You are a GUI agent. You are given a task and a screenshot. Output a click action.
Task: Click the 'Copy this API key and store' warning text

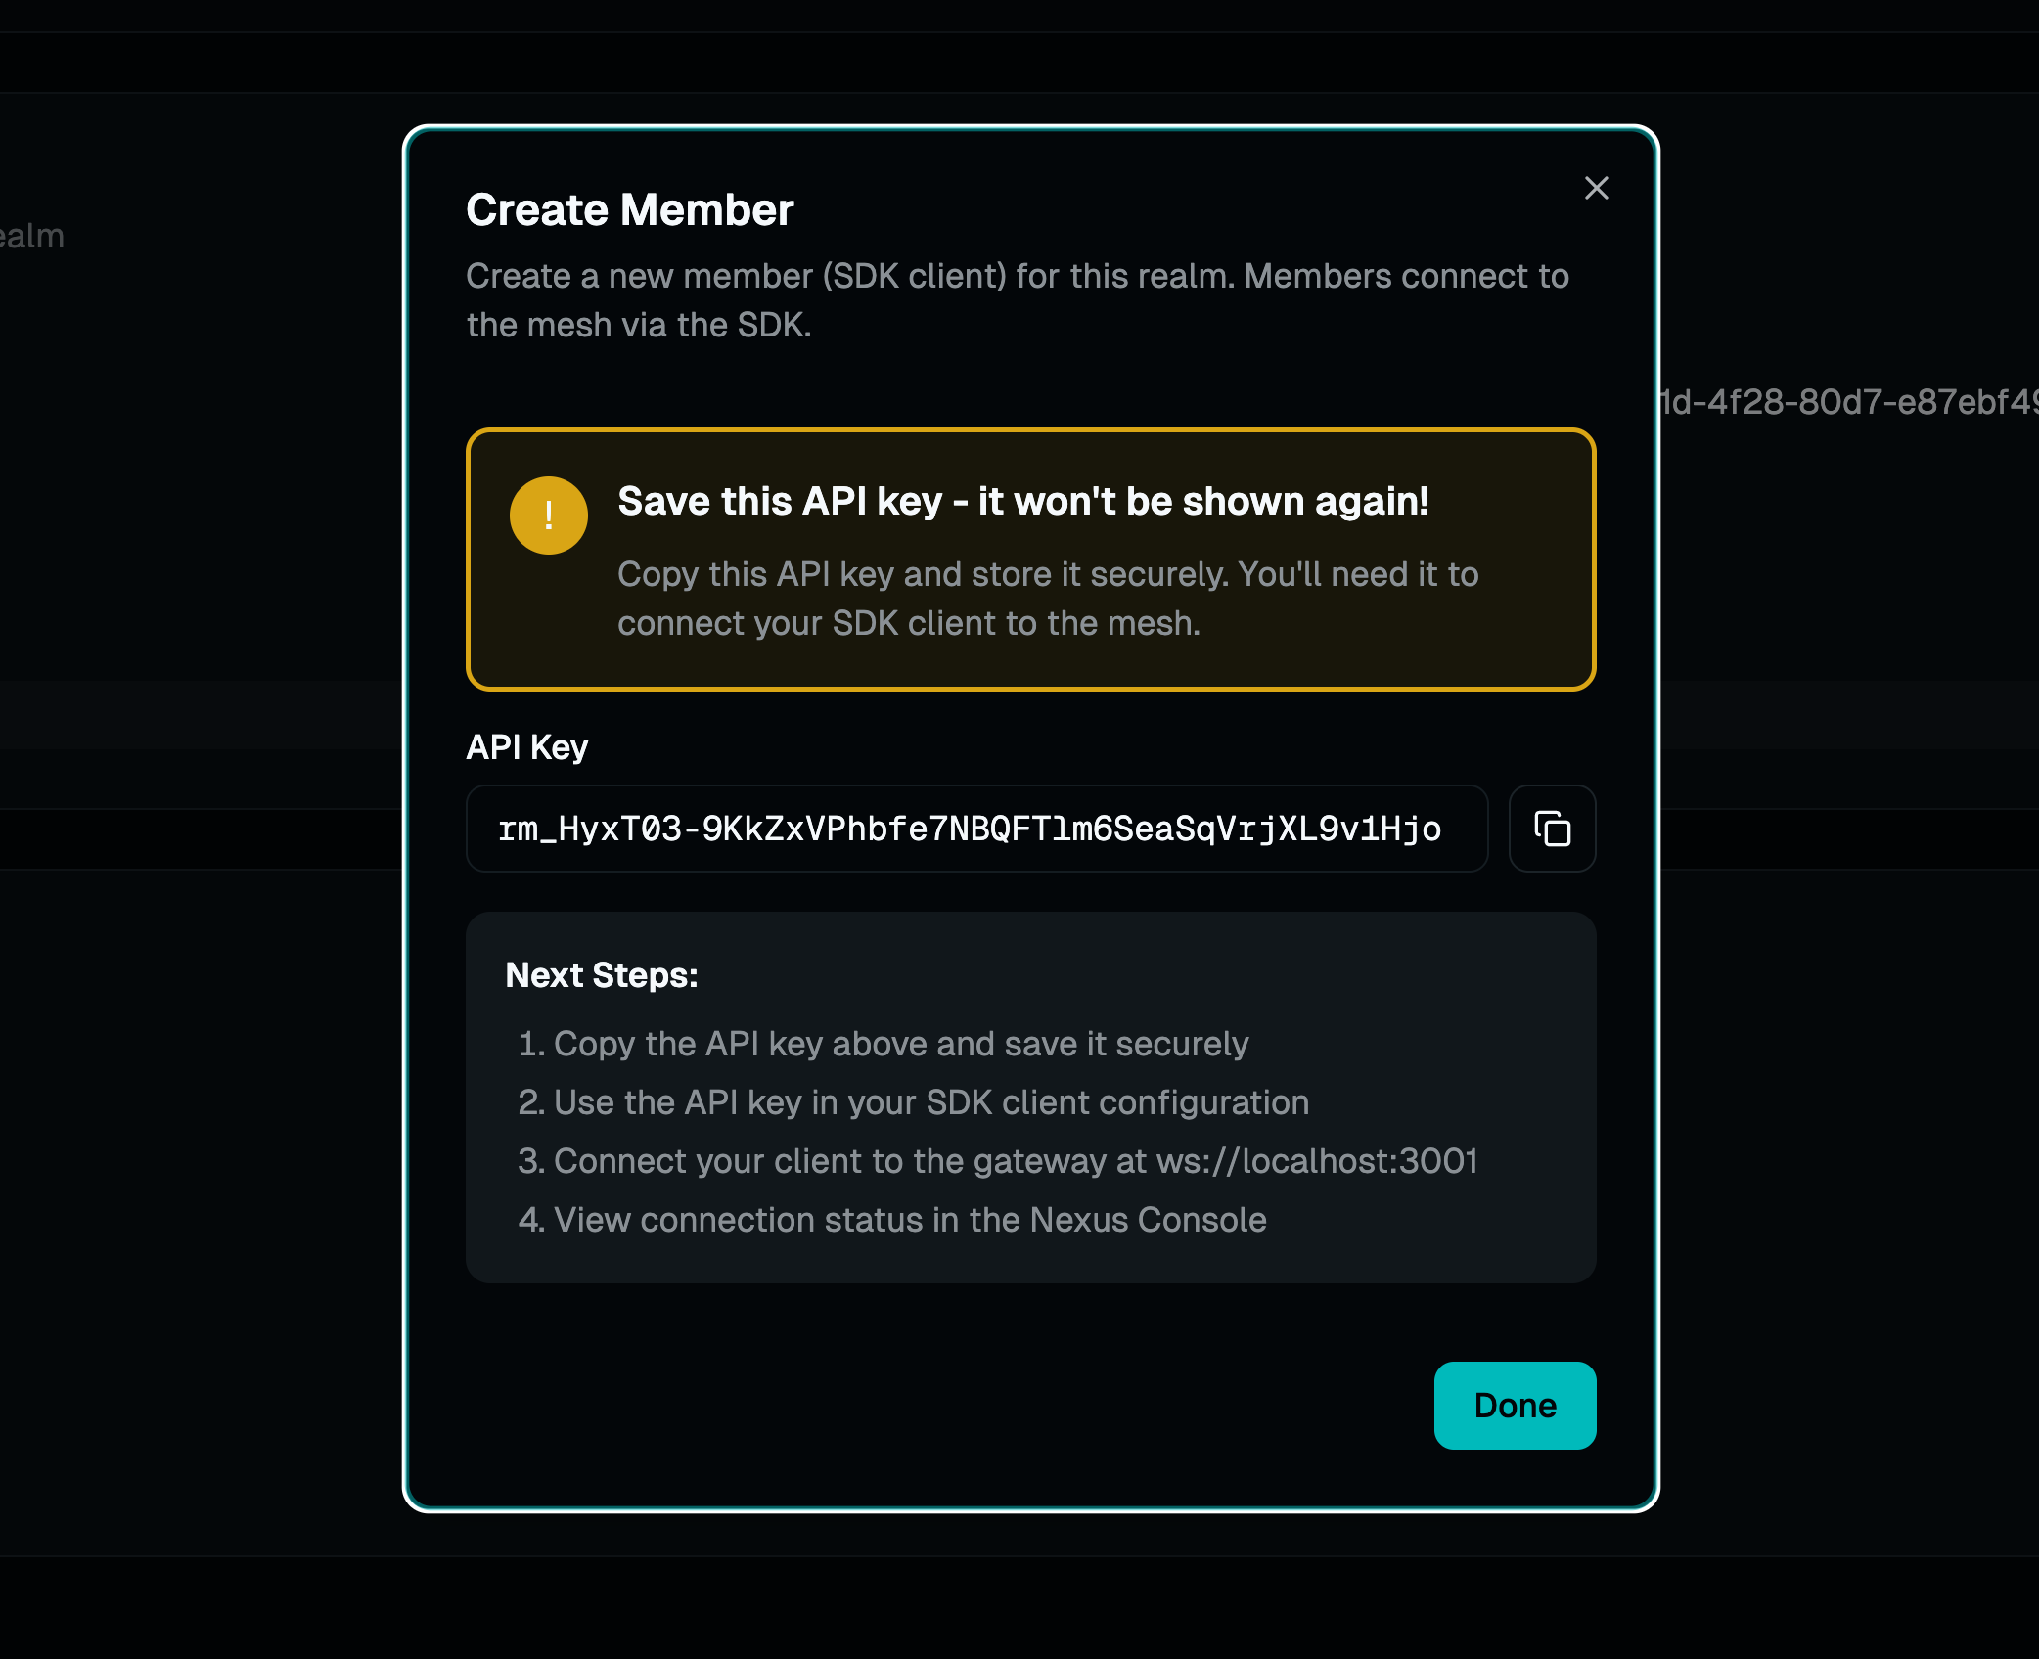point(1047,574)
